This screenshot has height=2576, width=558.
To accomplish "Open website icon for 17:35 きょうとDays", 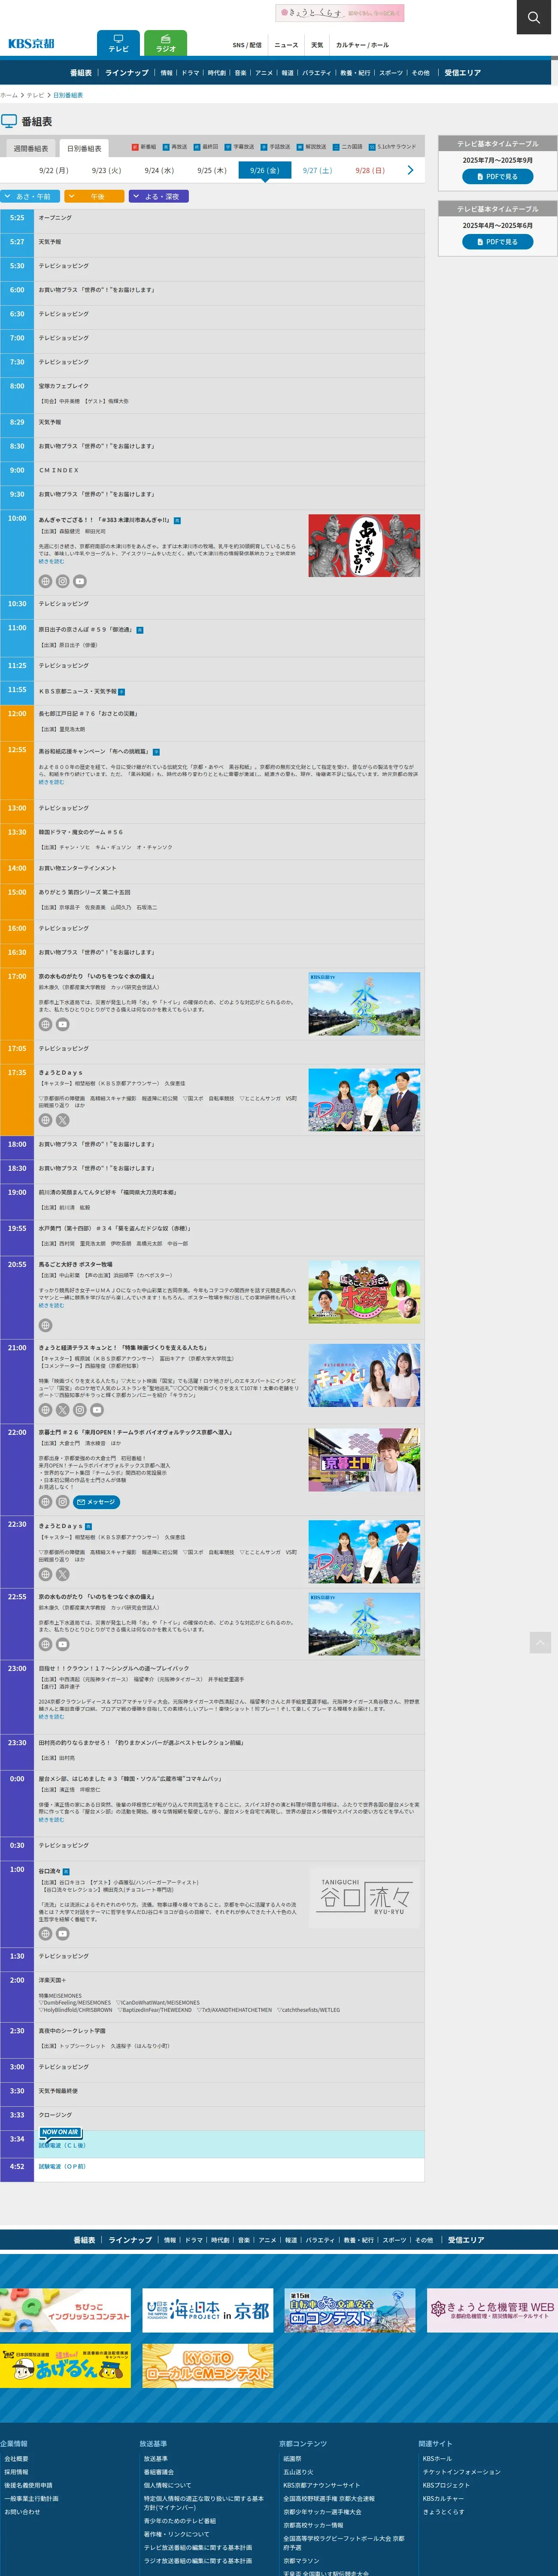I will pos(45,1121).
